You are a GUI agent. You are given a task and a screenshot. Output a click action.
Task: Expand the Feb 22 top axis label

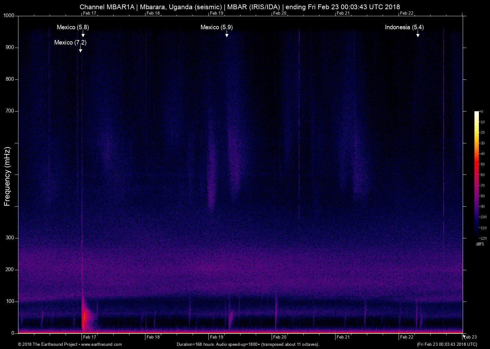coord(407,13)
